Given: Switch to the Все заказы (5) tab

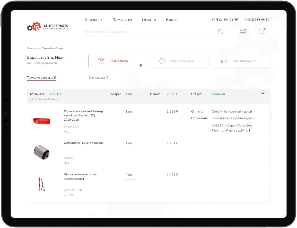Looking at the screenshot, I should pyautogui.click(x=99, y=78).
